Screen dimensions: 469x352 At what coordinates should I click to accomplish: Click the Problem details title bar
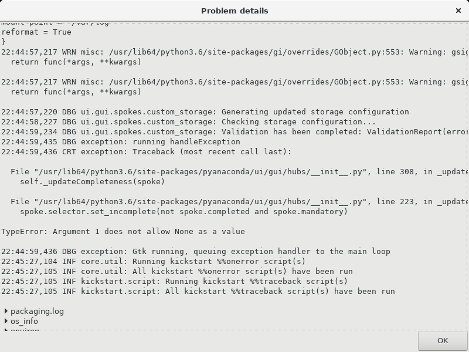tap(235, 11)
